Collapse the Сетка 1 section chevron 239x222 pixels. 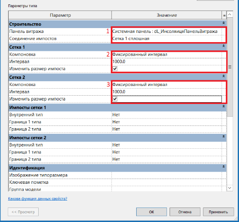click(224, 46)
